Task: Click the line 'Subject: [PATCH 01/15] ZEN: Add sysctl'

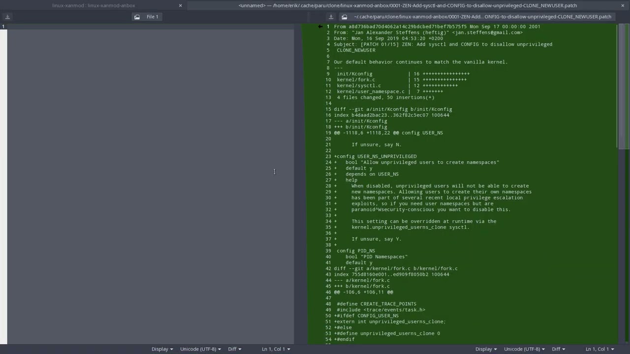Action: [x=443, y=44]
